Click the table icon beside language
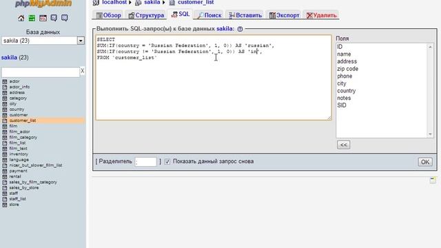This screenshot has width=441, height=248. [x=5, y=160]
